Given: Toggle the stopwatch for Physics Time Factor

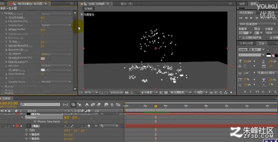Looking at the screenshot, I should pyautogui.click(x=35, y=122).
